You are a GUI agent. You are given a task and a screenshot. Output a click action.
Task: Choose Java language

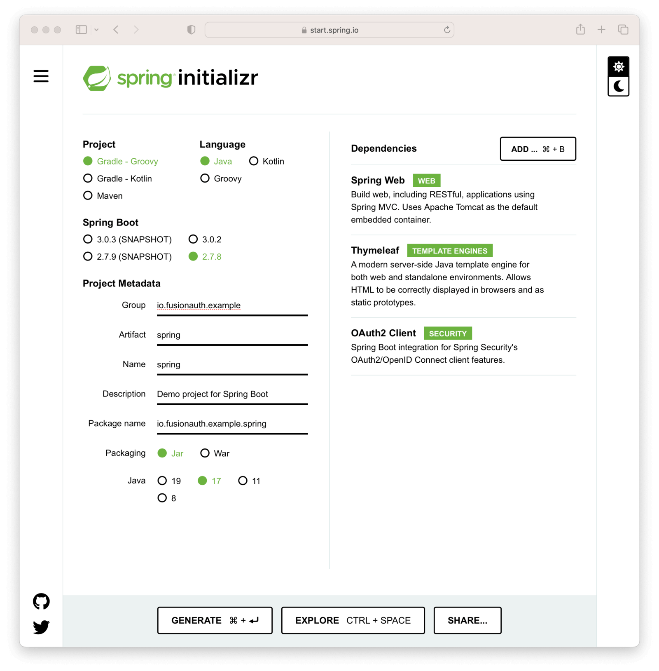pos(216,161)
